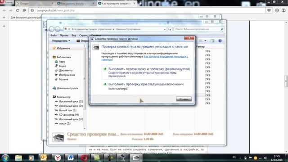Screen dimensions: 288x162
Task: Click language indicator RU in tray
Action: coord(234,157)
